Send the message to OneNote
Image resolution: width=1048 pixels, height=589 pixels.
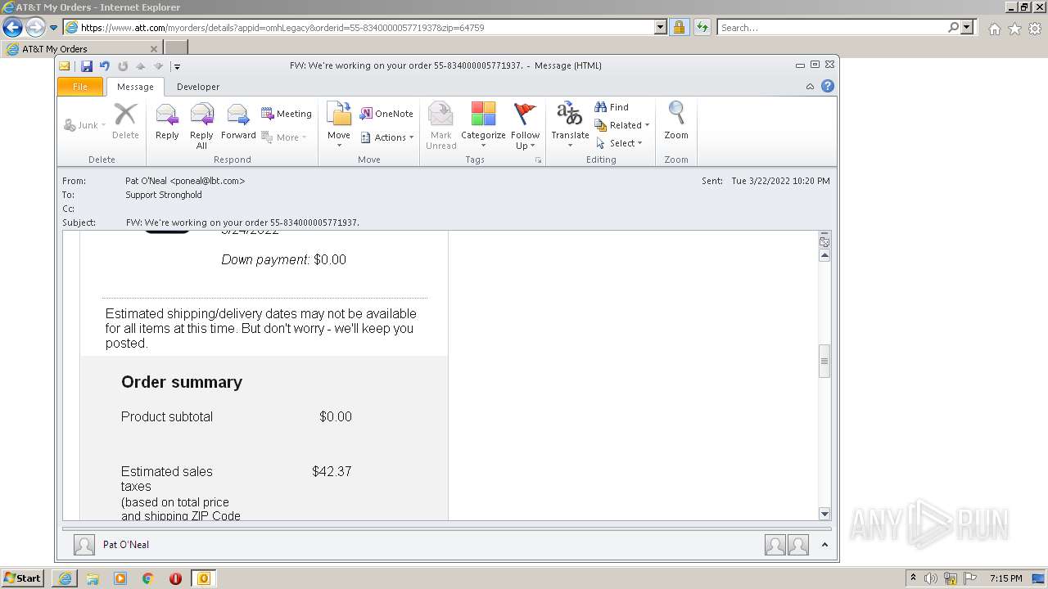tap(386, 114)
